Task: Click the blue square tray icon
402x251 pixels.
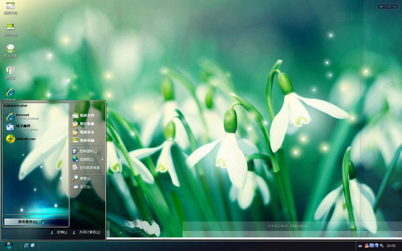Action: [x=371, y=246]
